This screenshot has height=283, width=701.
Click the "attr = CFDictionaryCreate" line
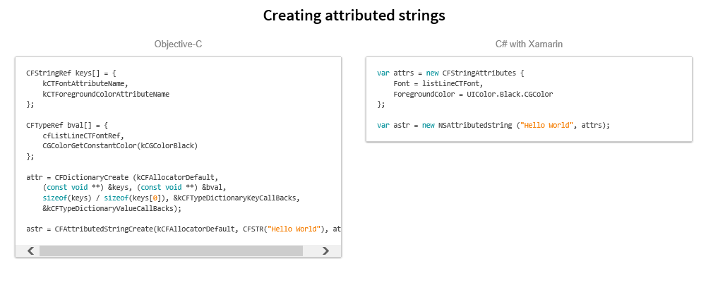click(x=122, y=177)
